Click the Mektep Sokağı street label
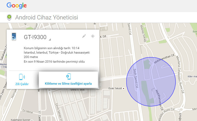 (x=143, y=34)
